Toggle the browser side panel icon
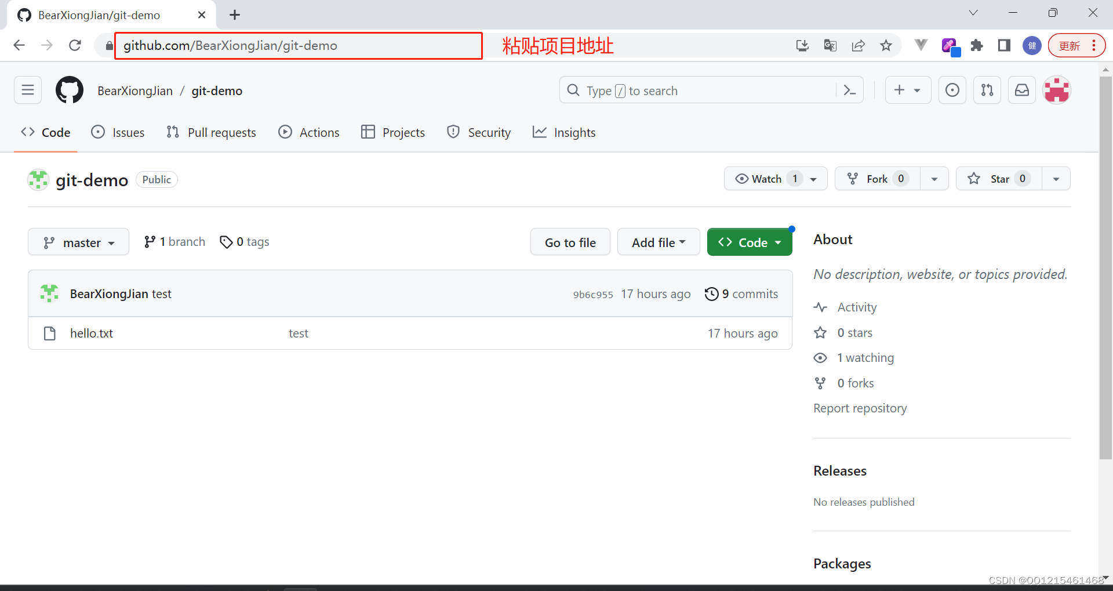1113x591 pixels. pyautogui.click(x=1004, y=45)
